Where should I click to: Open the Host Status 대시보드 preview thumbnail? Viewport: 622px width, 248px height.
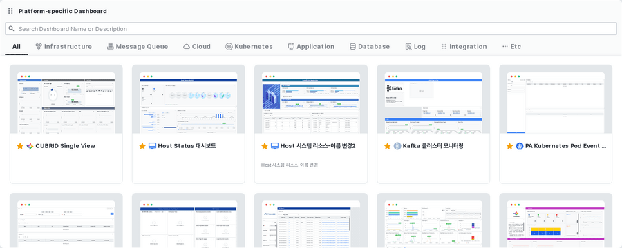[189, 99]
